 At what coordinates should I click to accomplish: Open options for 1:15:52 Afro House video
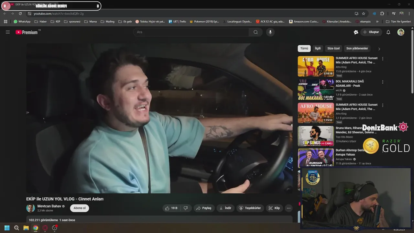pos(383,105)
